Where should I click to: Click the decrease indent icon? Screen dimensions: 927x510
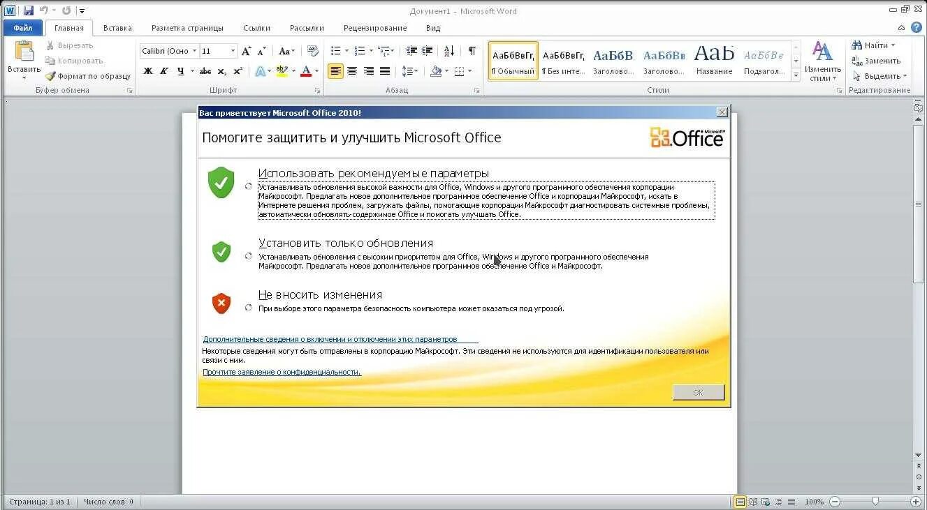(411, 51)
